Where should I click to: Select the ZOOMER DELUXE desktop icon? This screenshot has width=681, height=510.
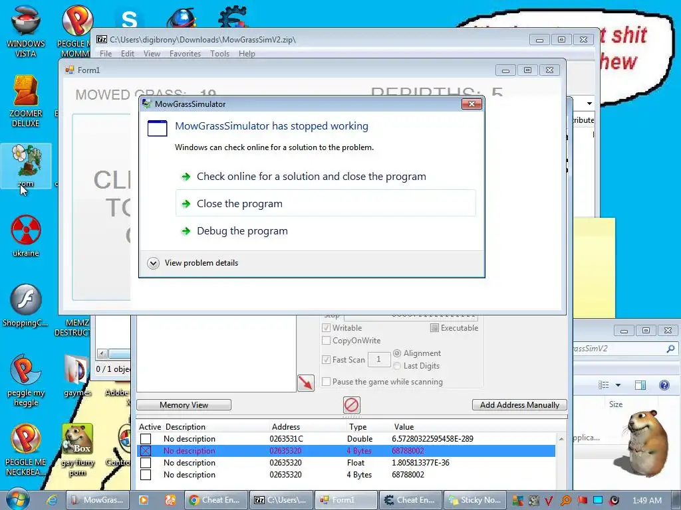[26, 102]
